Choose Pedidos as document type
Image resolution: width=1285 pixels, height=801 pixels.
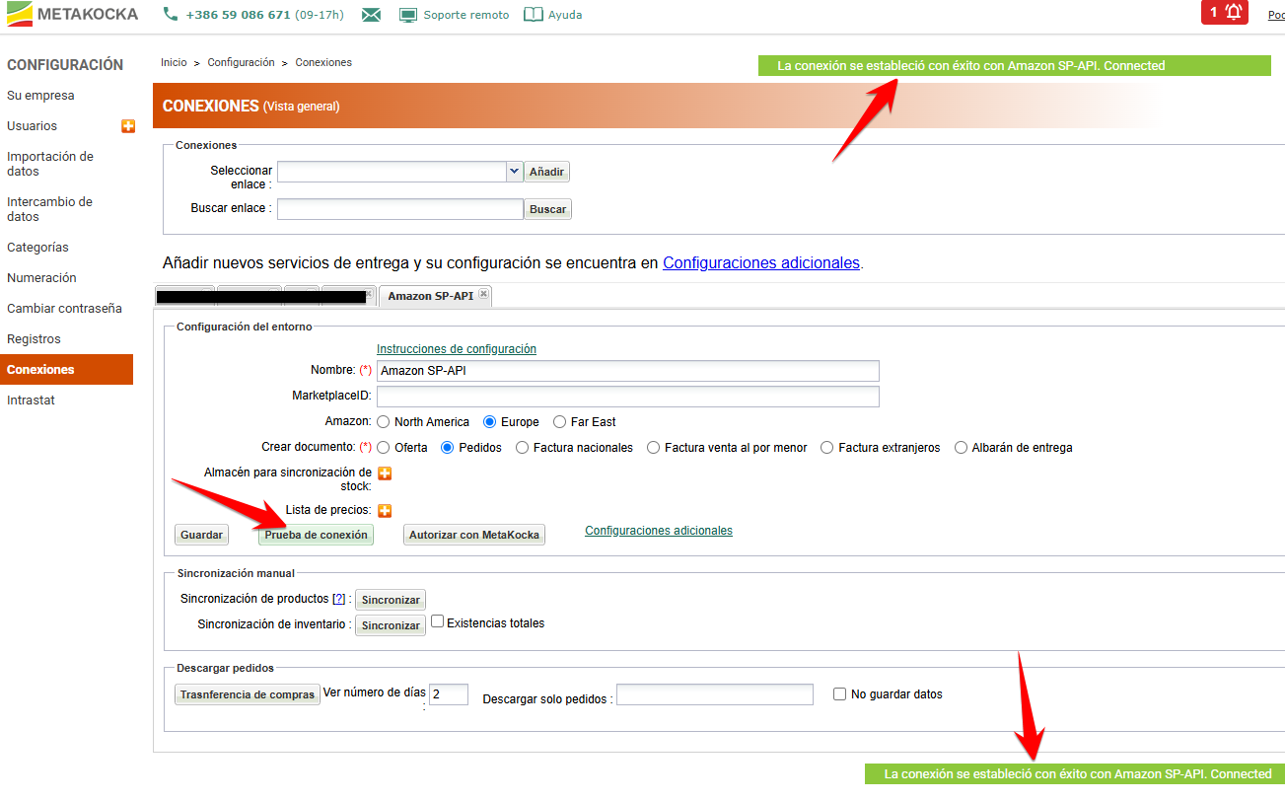pyautogui.click(x=448, y=448)
